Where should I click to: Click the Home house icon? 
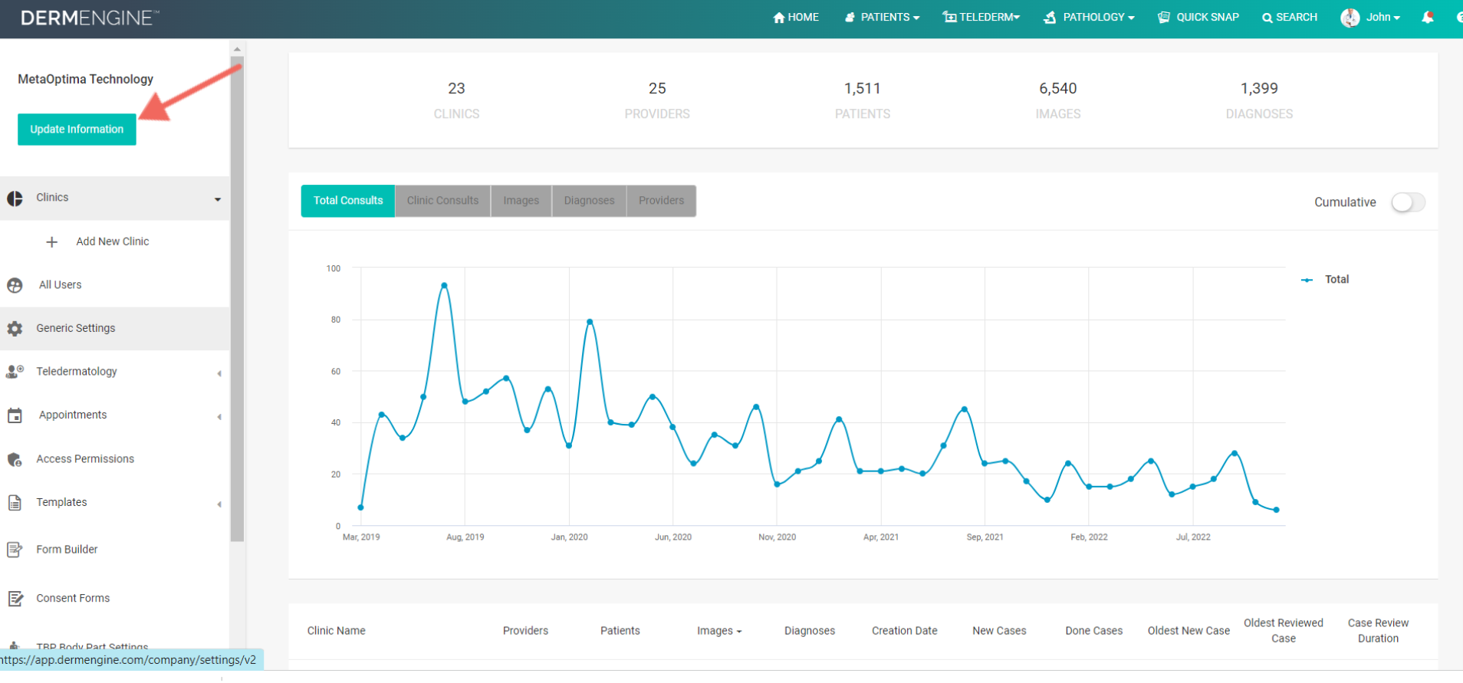(778, 18)
